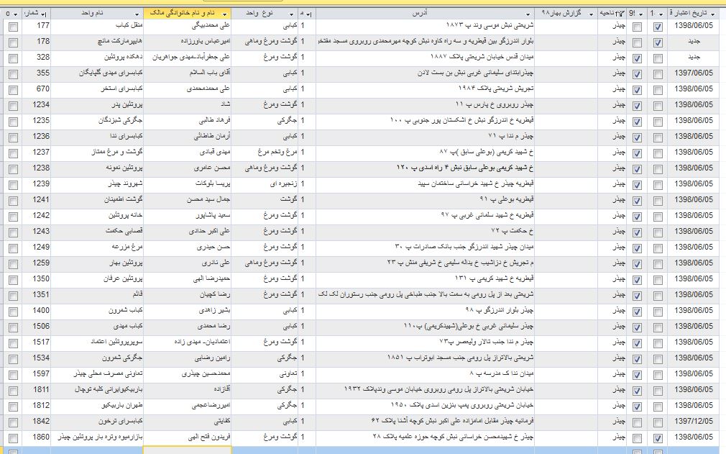Tick the row-select checkbox beside number 1597

click(13, 376)
